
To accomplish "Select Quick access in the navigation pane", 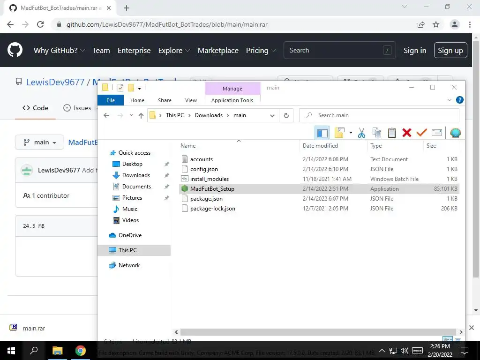I will [x=135, y=152].
